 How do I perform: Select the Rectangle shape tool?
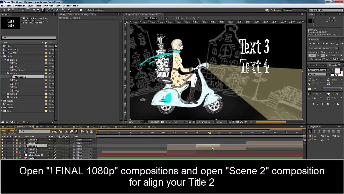point(34,10)
